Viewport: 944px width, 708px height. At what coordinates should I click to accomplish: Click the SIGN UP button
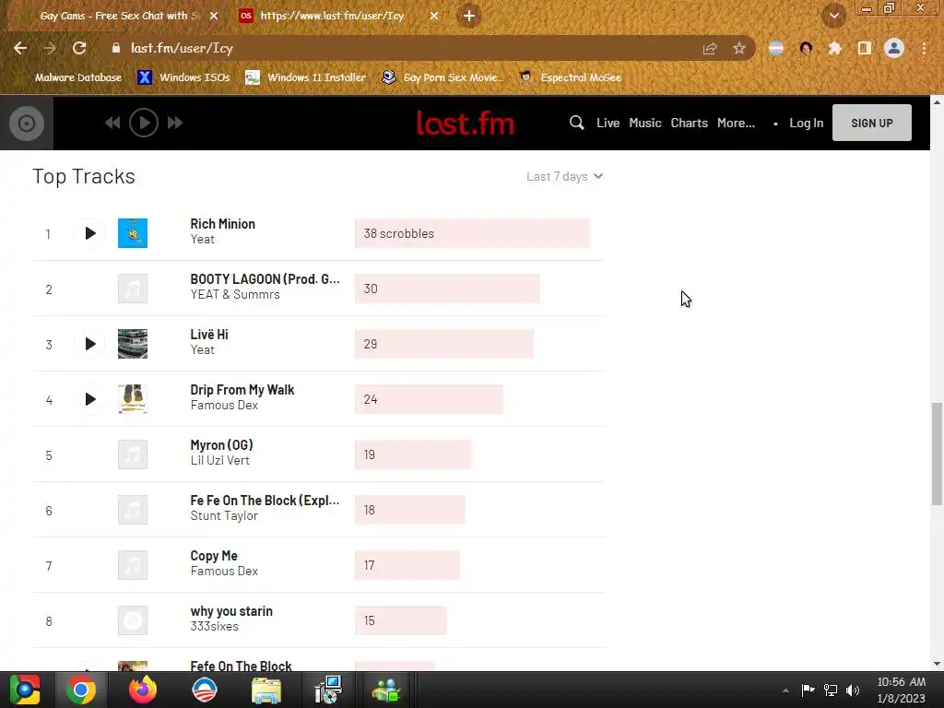coord(872,123)
